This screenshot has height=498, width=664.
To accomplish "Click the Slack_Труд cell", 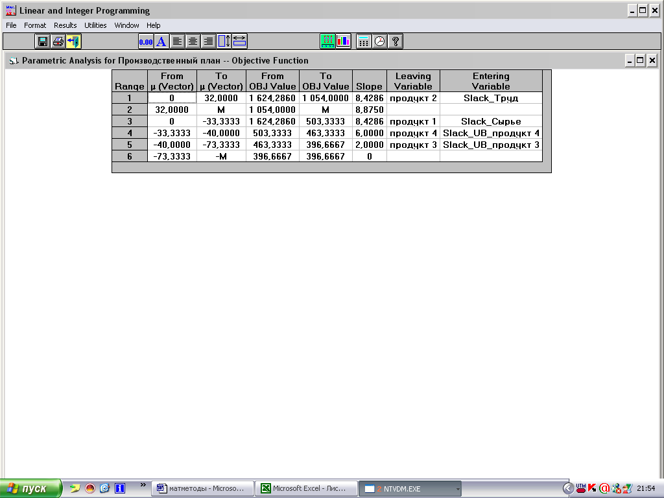I will pos(492,99).
